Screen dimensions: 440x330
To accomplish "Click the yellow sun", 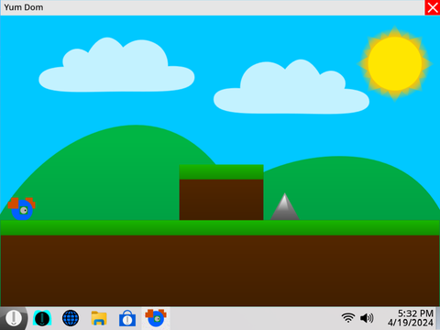I will click(395, 63).
